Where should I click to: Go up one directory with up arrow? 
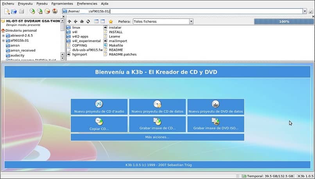(x=69, y=21)
